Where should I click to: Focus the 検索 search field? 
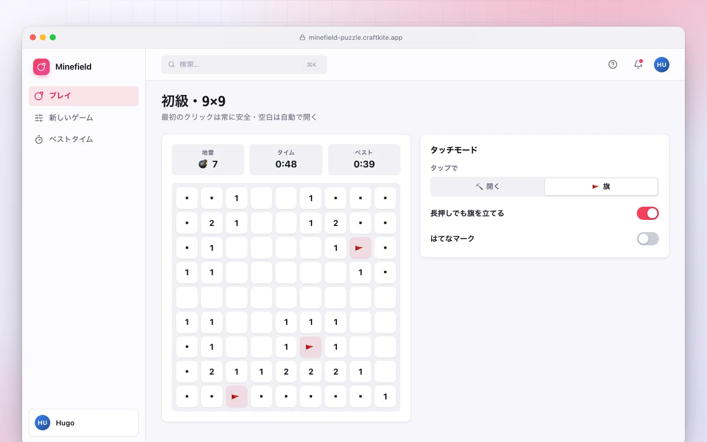[244, 65]
